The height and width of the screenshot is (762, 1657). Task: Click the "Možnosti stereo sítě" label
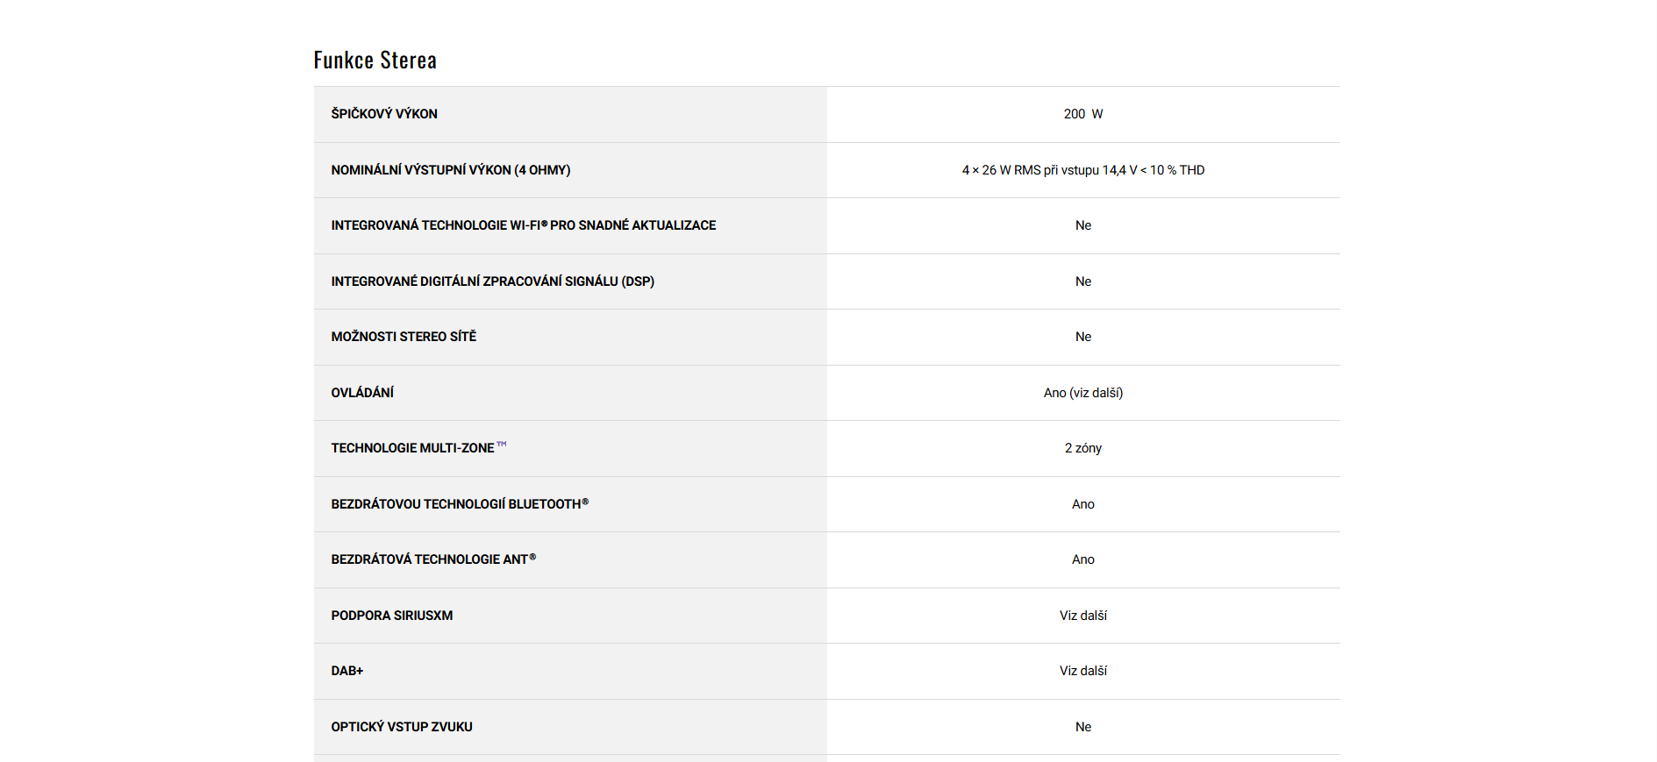tap(404, 337)
